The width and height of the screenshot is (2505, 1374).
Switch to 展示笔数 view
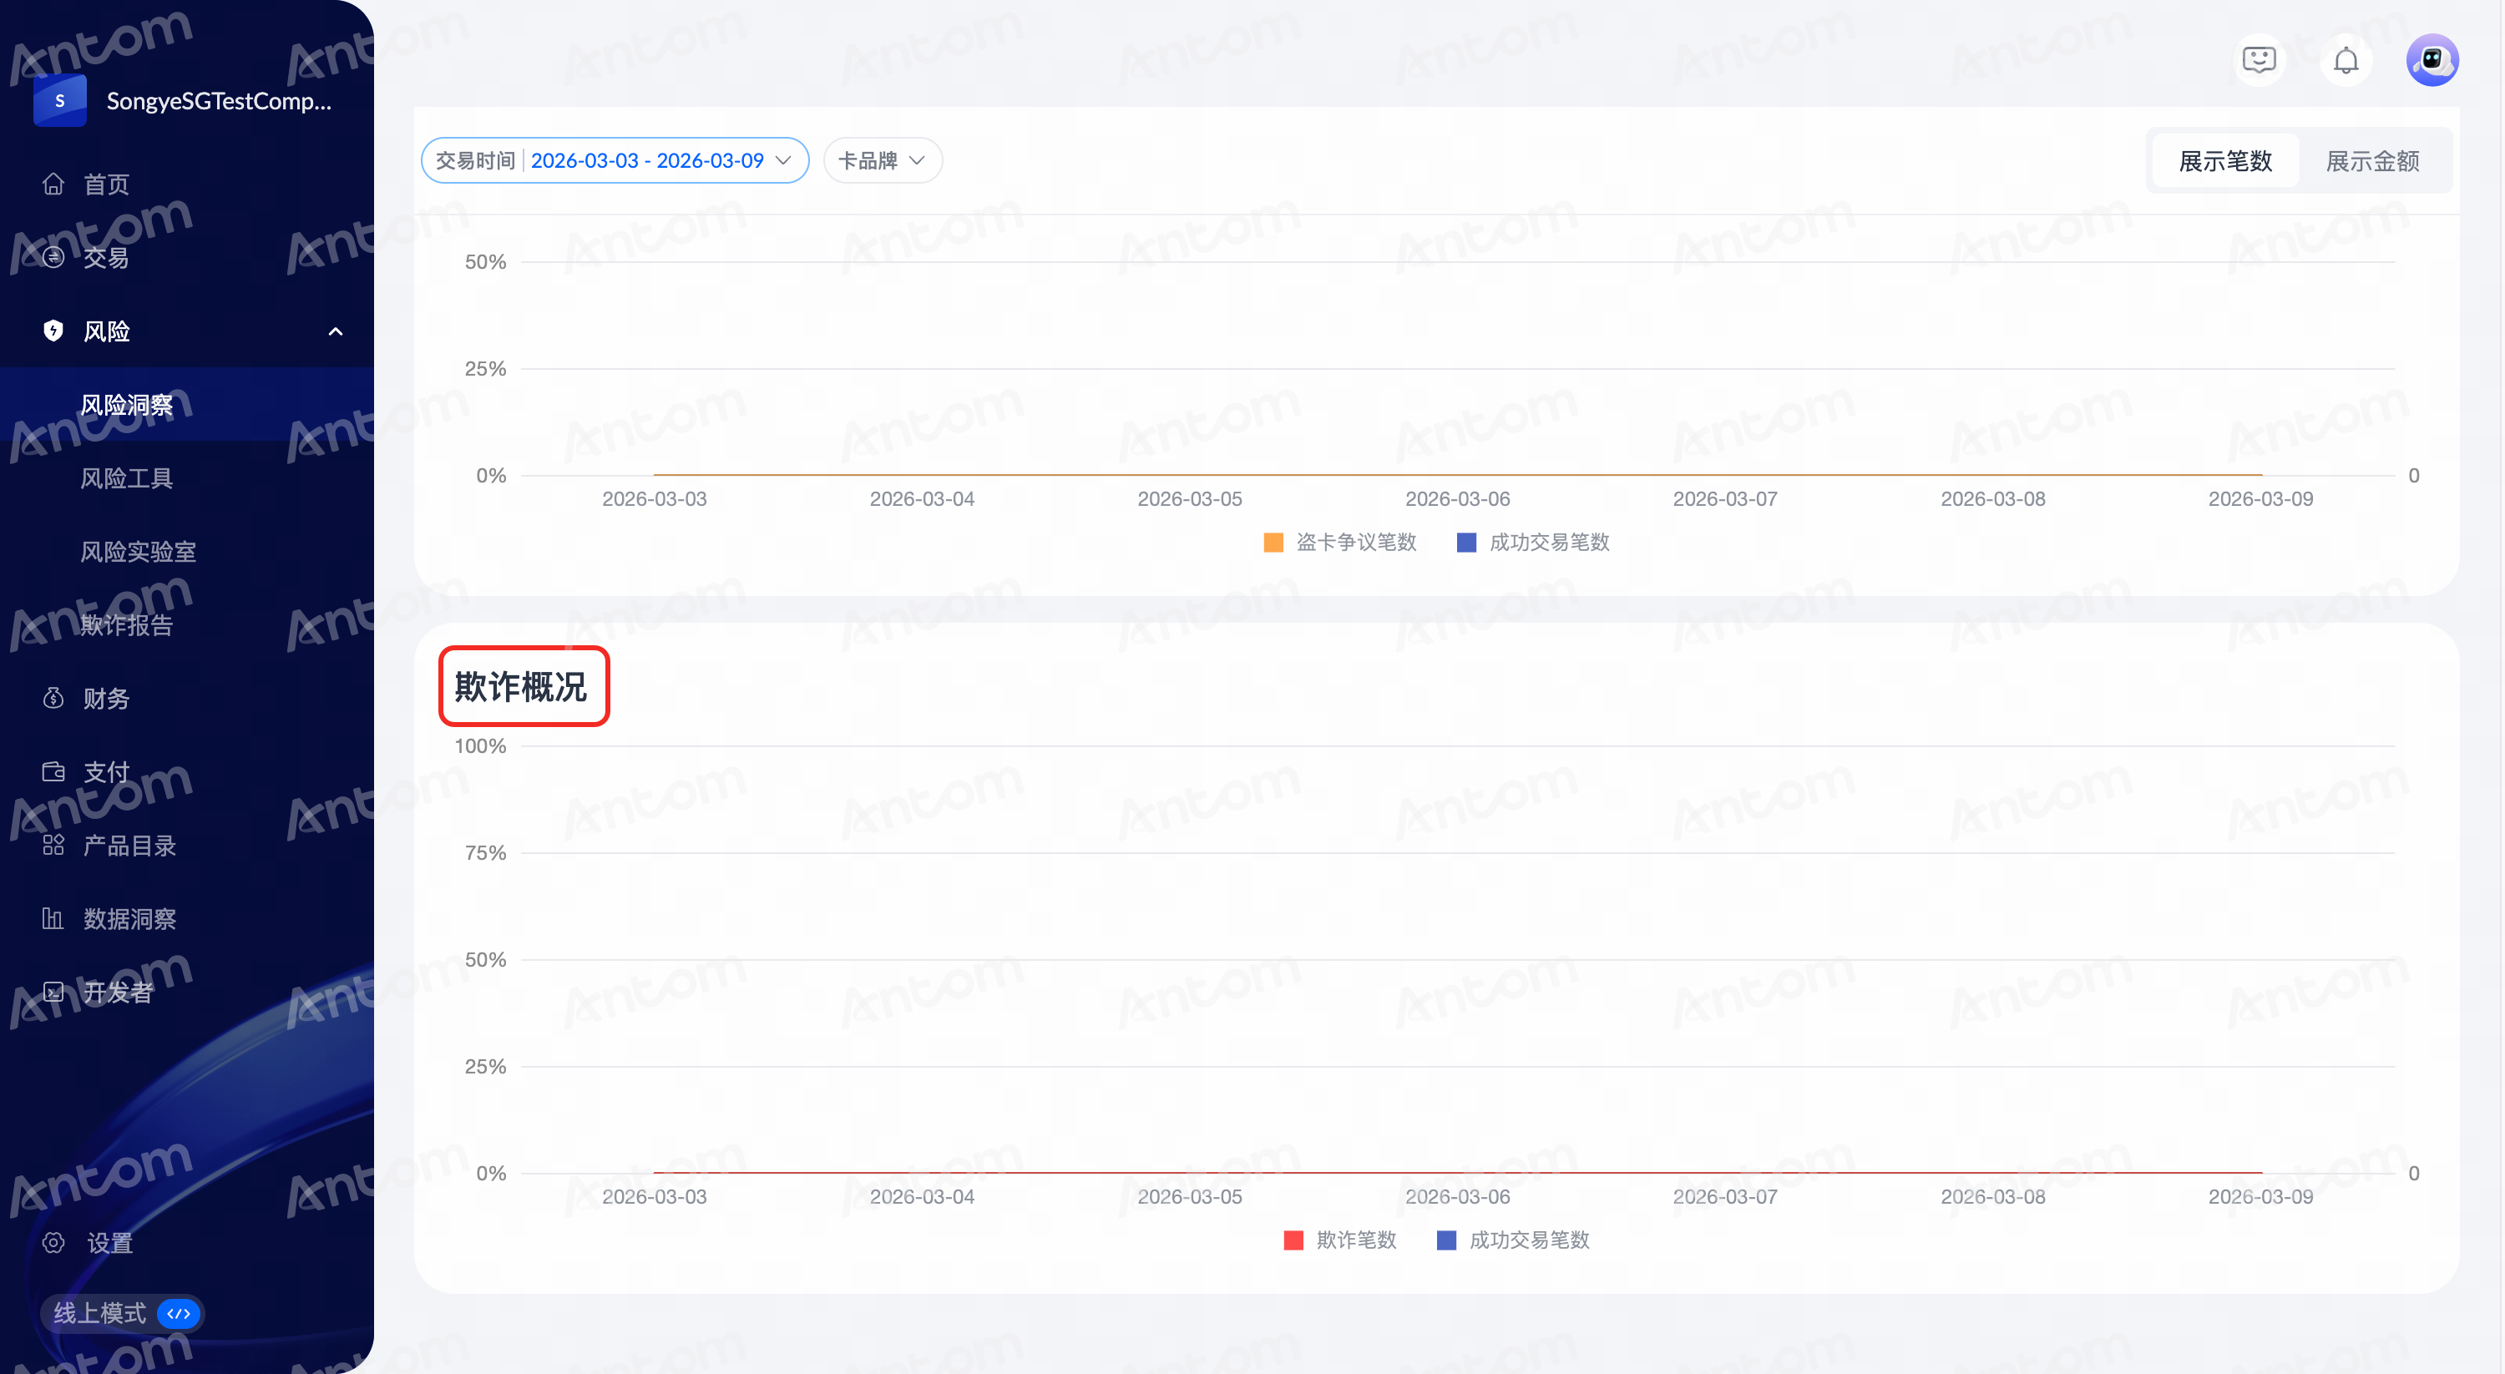[x=2225, y=160]
